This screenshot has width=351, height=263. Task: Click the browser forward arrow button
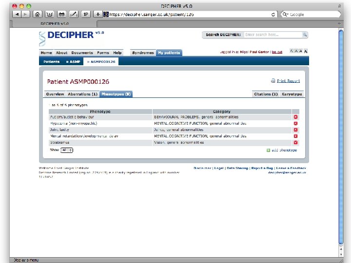click(25, 15)
